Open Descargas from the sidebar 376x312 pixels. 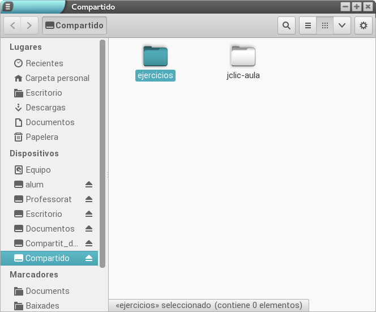coord(45,108)
